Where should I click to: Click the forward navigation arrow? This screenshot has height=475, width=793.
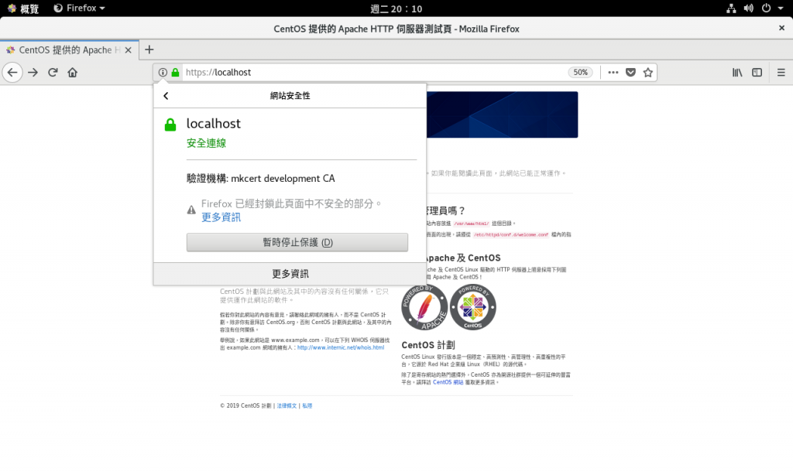33,72
